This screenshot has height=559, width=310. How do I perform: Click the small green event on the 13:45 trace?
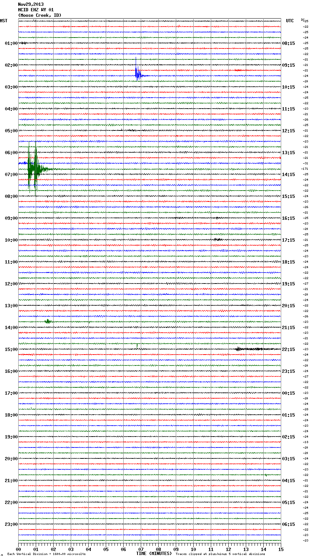(x=48, y=321)
